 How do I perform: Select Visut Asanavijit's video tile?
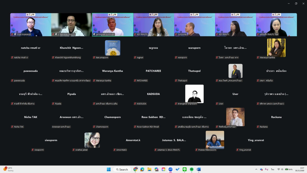[x=31, y=25]
